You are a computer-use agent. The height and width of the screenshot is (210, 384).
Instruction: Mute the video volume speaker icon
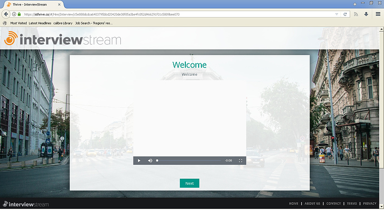(150, 161)
